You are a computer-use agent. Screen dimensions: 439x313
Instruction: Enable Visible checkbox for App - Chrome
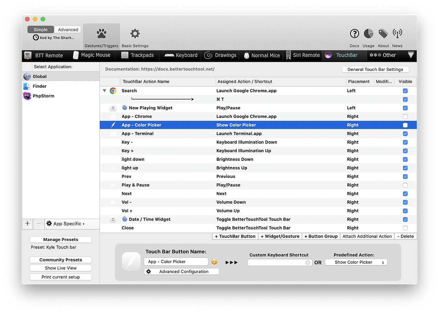click(x=405, y=117)
